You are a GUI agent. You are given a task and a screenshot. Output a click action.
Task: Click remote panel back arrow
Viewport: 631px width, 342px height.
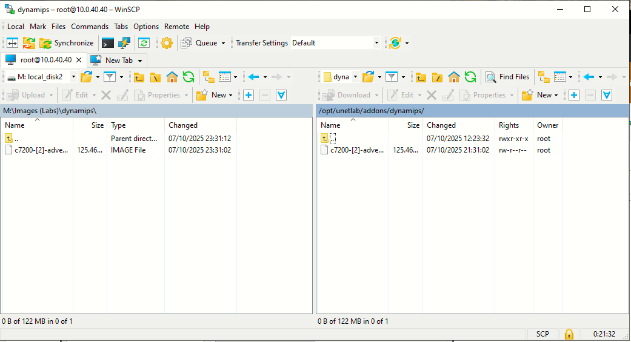(589, 77)
